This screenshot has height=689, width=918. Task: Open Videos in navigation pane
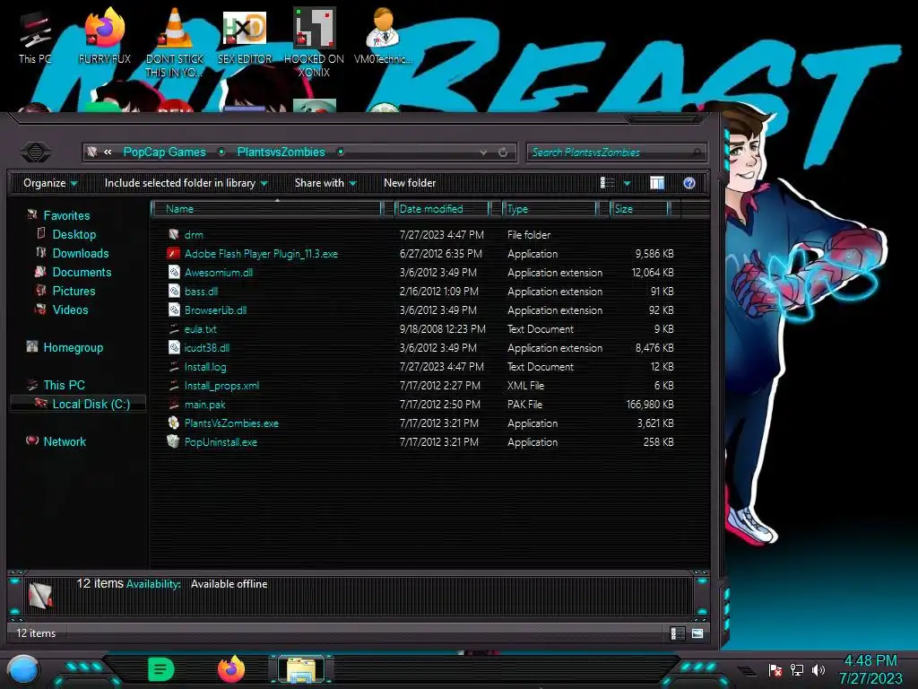point(70,310)
